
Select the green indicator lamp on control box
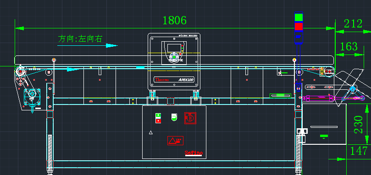174,117
